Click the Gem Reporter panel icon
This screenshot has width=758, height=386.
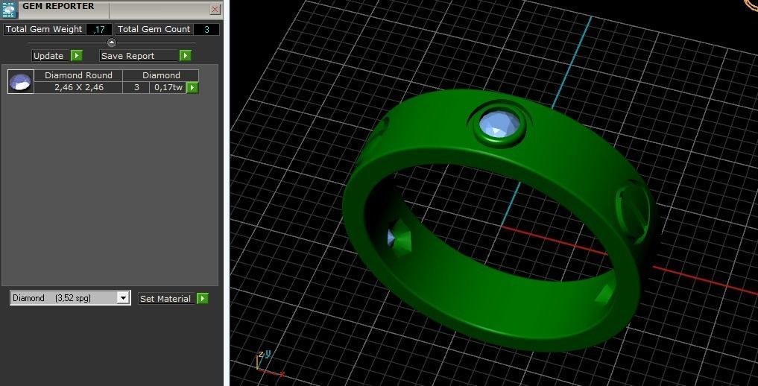[9, 9]
